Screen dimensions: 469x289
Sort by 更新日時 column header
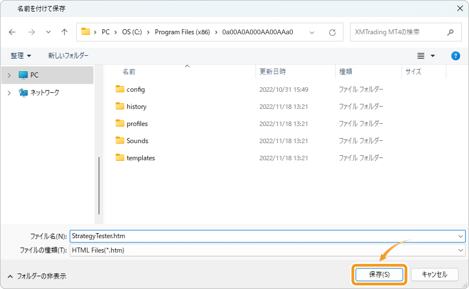tap(273, 72)
